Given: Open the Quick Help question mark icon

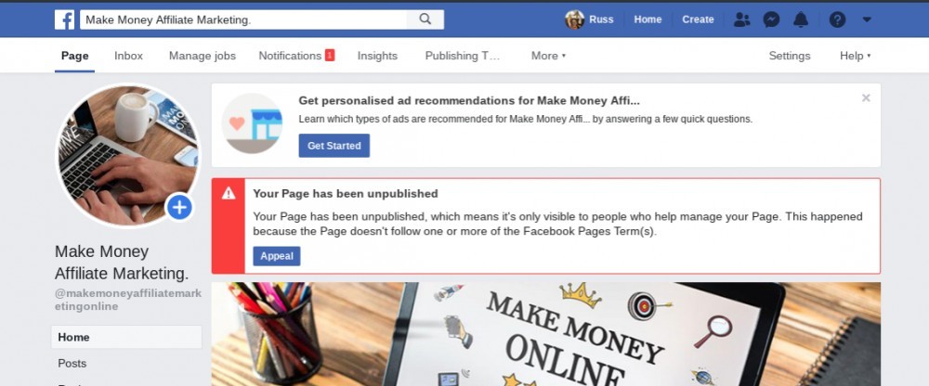Looking at the screenshot, I should click(837, 19).
